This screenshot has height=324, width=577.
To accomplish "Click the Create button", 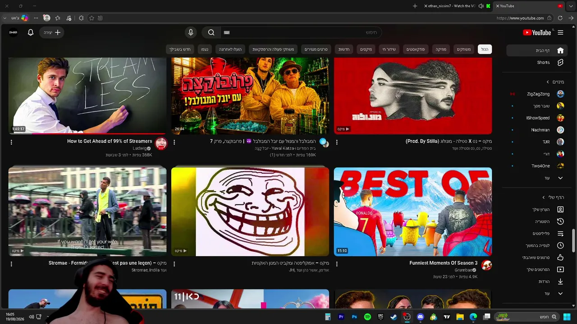I will tap(52, 32).
